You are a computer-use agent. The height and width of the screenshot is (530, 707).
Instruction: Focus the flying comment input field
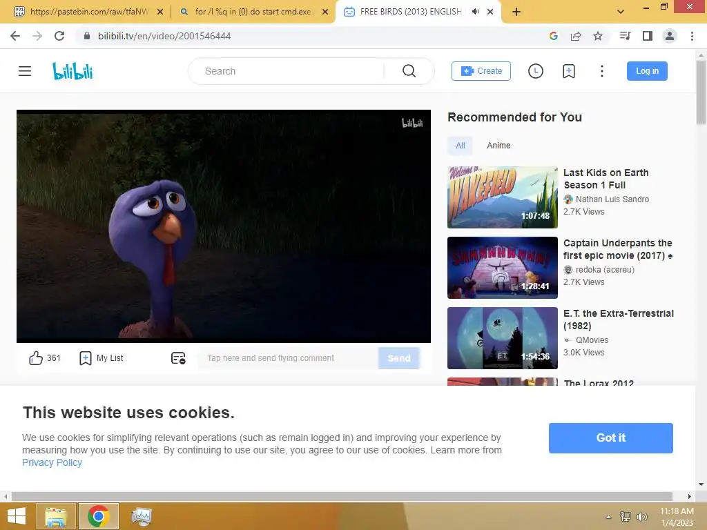coord(289,358)
